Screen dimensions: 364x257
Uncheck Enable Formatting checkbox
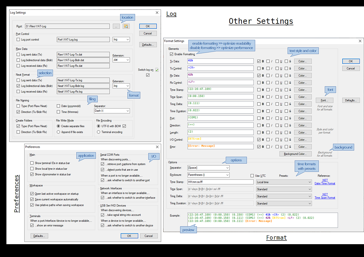click(171, 54)
